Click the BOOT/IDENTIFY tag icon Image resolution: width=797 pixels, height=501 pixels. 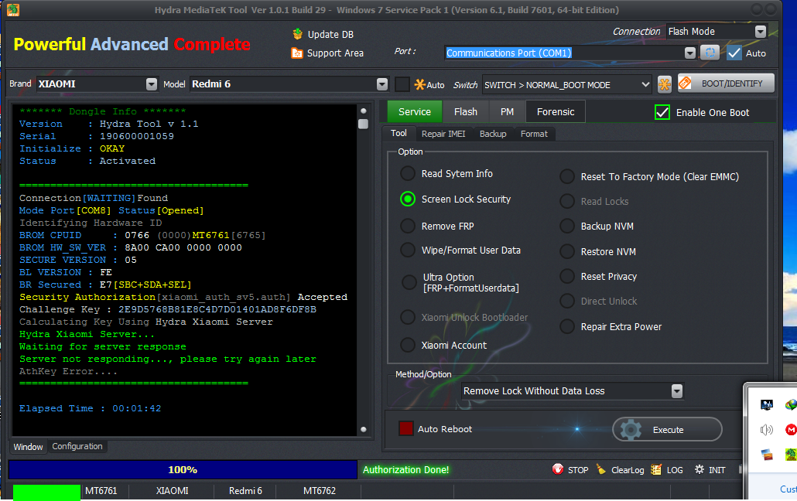(685, 83)
